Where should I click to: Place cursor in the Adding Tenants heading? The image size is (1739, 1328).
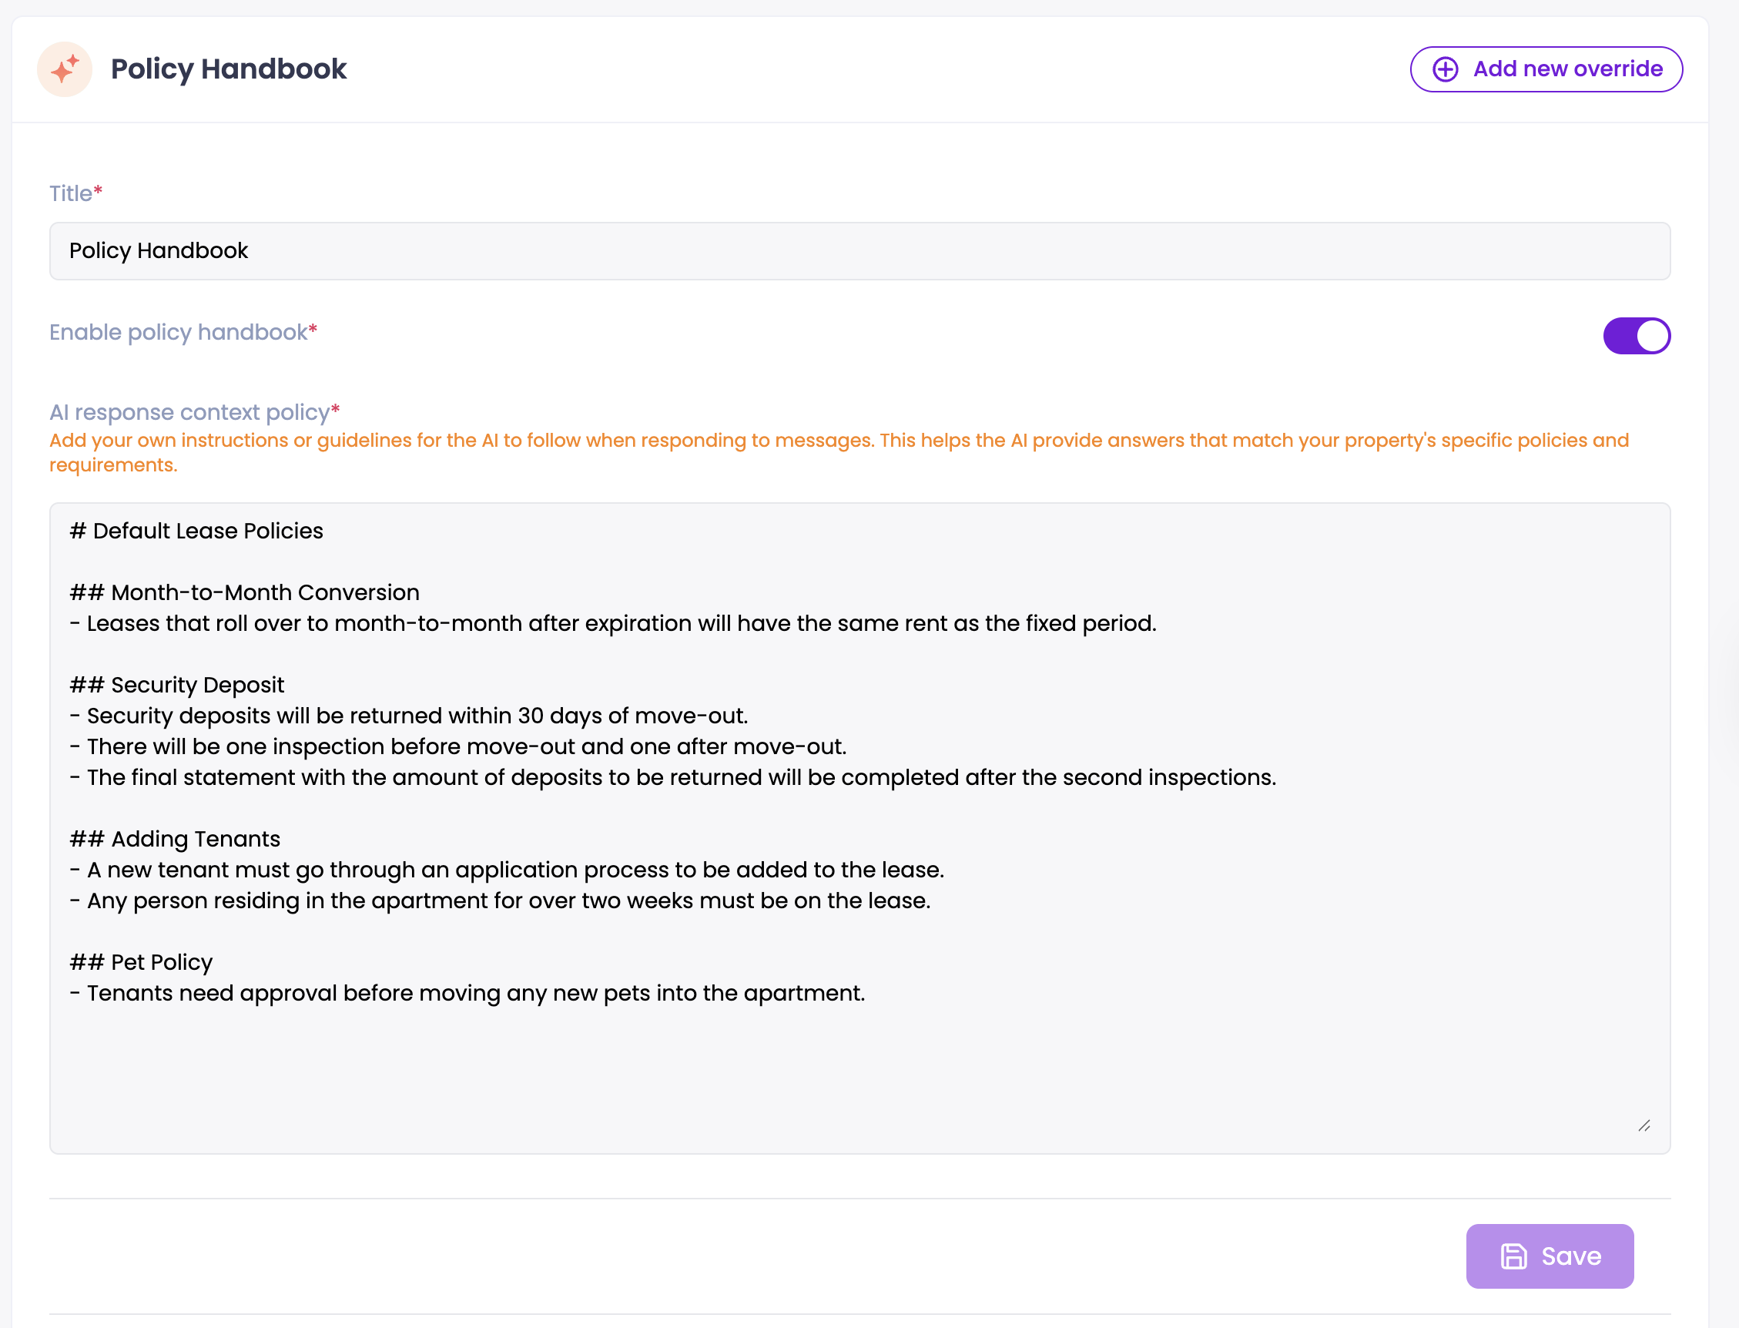click(195, 840)
